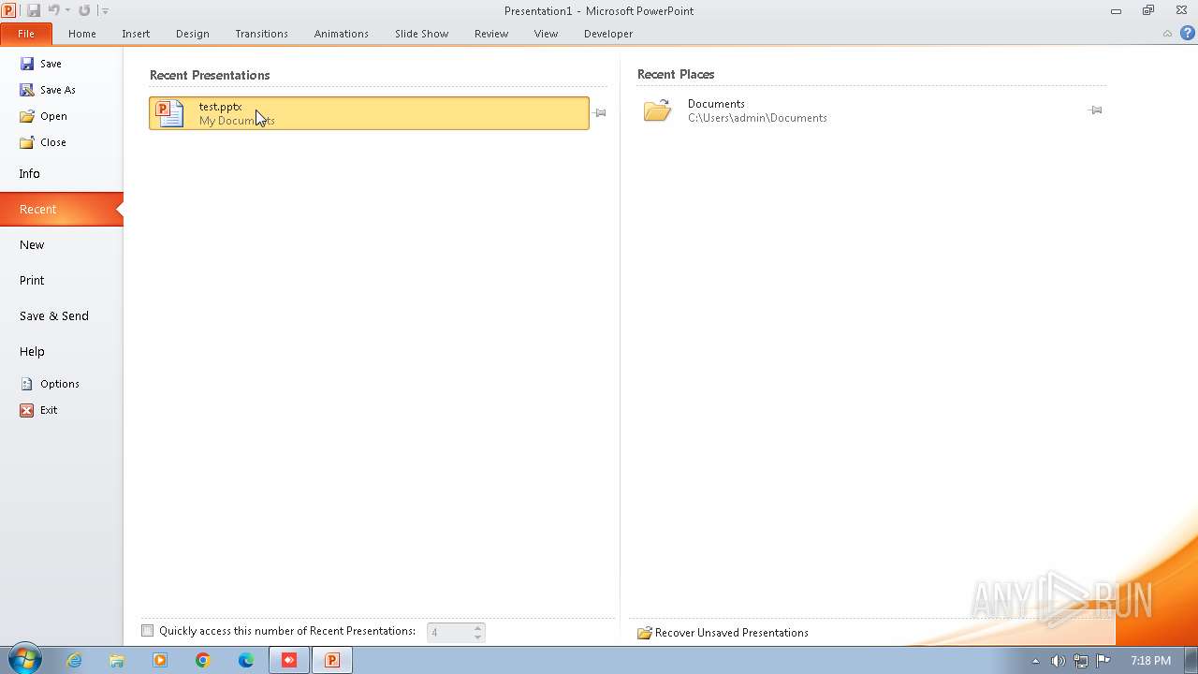Exit PowerPoint from the Backstage menu
Screen dimensions: 1198x674
(x=39, y=410)
